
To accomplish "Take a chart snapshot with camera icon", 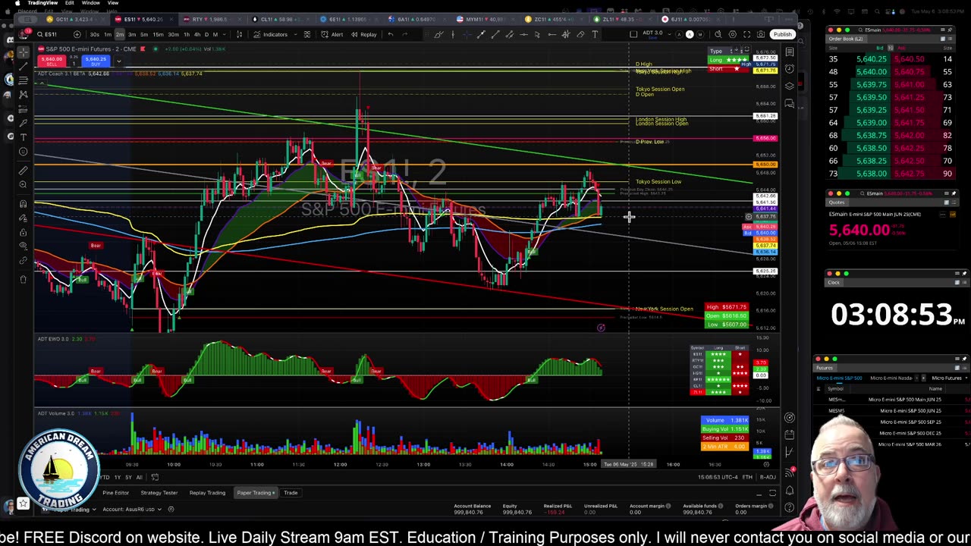I will point(761,34).
